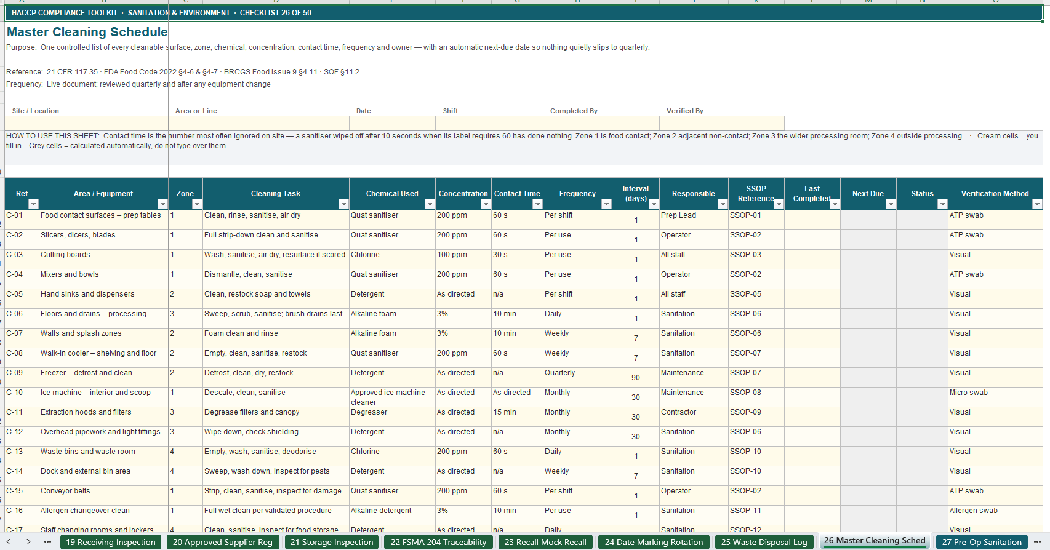Expand the Zone column filter

[x=197, y=204]
